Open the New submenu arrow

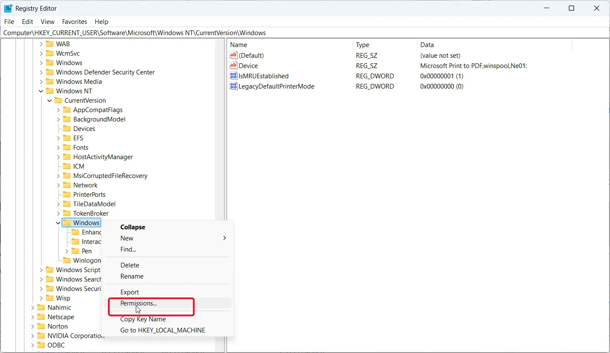coord(224,238)
